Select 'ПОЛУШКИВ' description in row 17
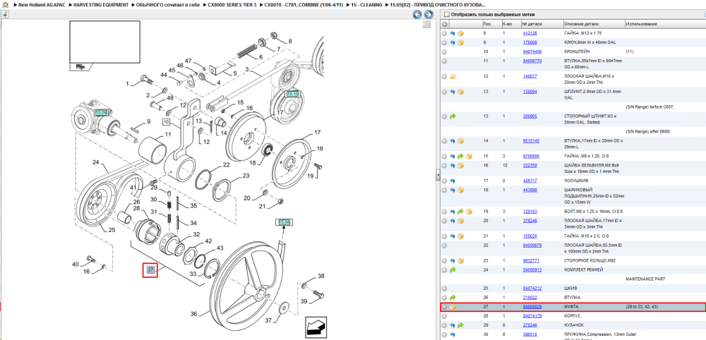This screenshot has height=340, width=706. 575,181
